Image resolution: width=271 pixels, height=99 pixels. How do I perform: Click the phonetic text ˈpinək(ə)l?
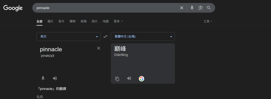[x=47, y=56]
